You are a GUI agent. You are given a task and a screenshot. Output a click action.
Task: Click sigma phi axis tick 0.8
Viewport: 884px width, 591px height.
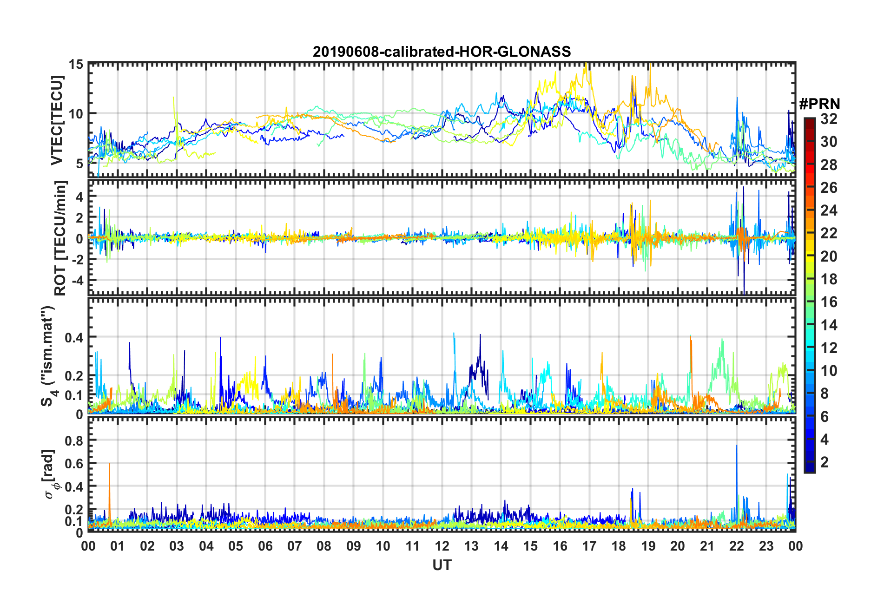pos(74,440)
